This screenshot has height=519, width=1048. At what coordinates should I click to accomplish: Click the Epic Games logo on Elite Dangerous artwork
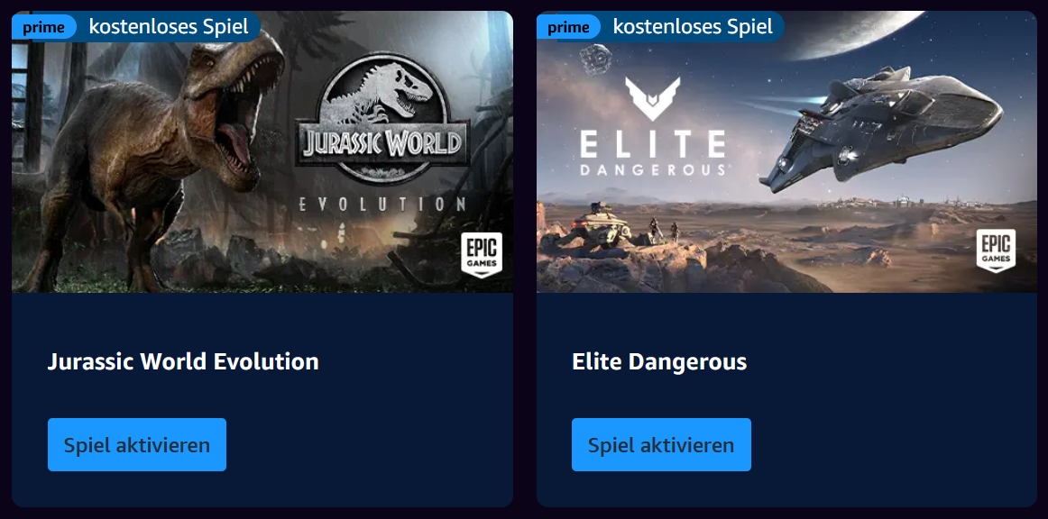click(x=996, y=250)
